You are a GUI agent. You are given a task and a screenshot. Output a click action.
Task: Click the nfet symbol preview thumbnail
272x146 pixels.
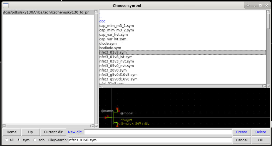(x=184, y=108)
